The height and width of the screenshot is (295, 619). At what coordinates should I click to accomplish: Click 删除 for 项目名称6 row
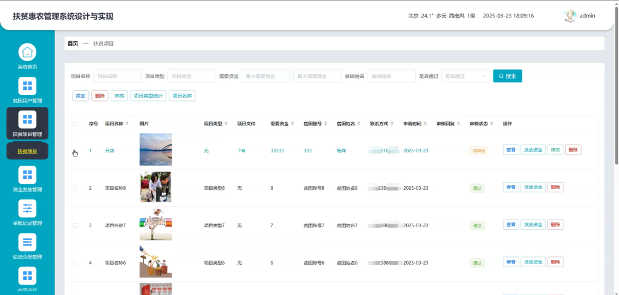pos(556,262)
